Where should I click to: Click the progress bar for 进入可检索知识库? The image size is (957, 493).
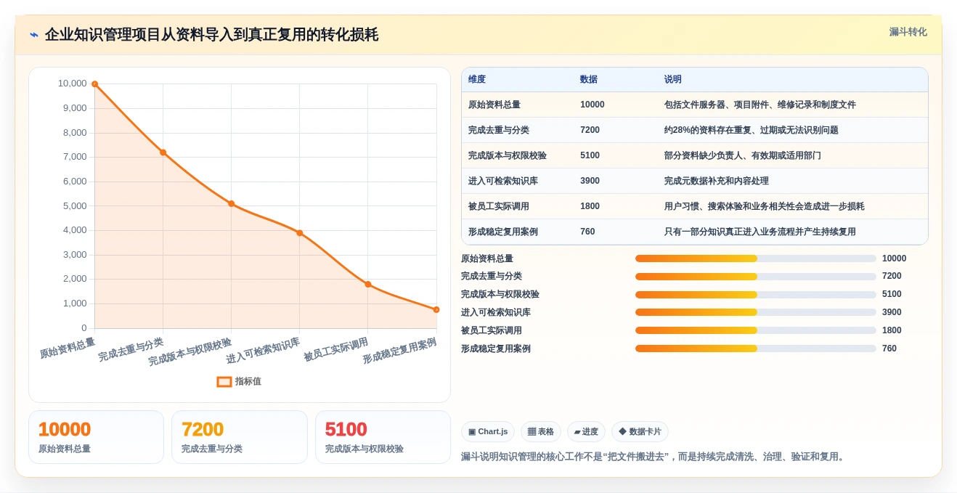756,312
